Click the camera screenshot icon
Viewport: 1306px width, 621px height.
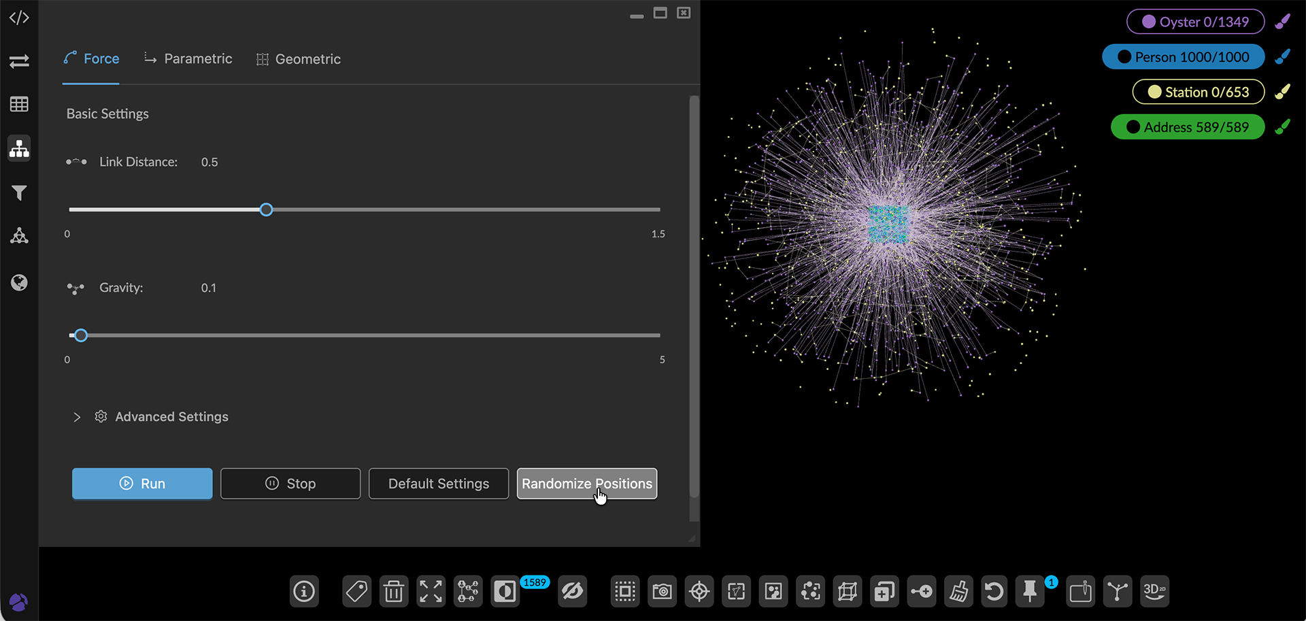(662, 592)
